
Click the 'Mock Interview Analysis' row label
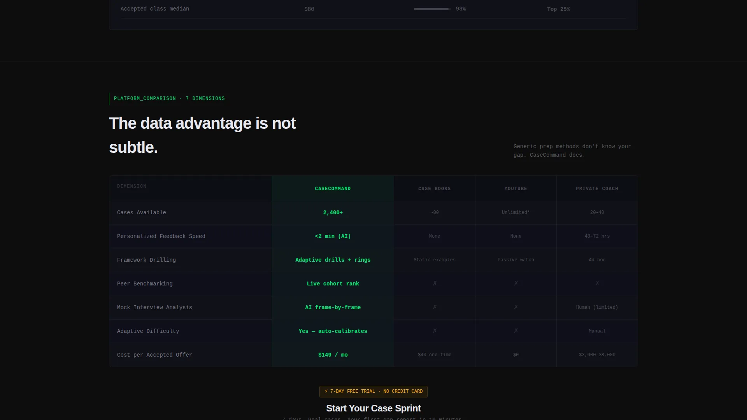[x=154, y=307]
